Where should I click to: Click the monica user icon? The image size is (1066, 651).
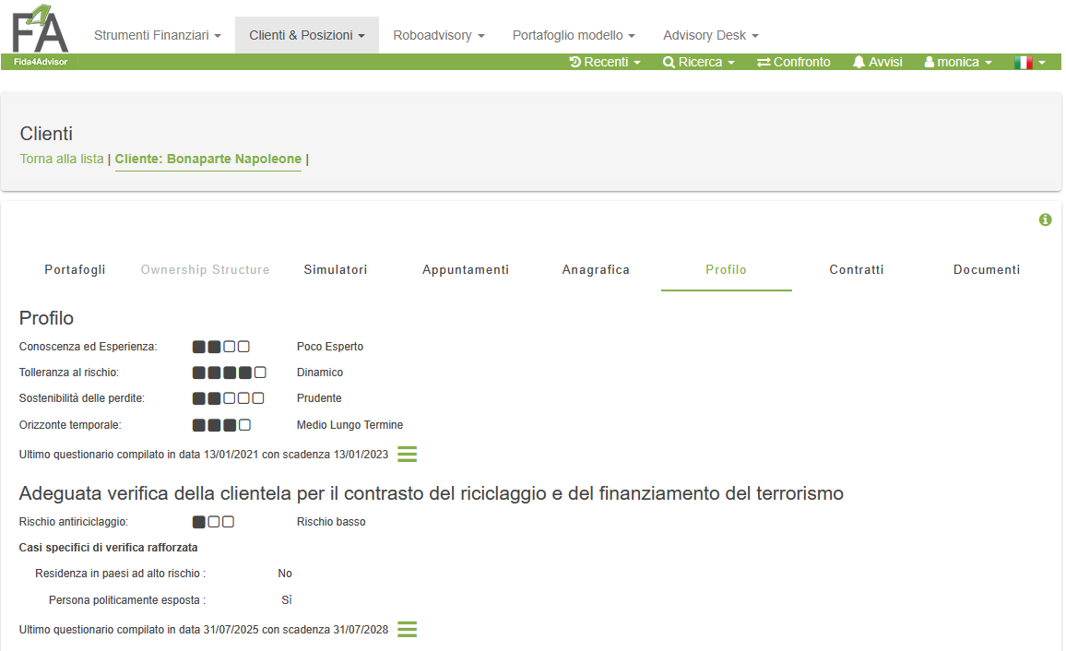[x=930, y=62]
